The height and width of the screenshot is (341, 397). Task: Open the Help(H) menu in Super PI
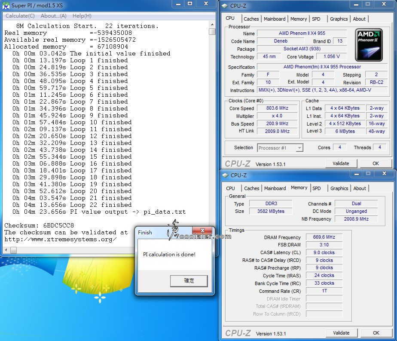[x=82, y=16]
